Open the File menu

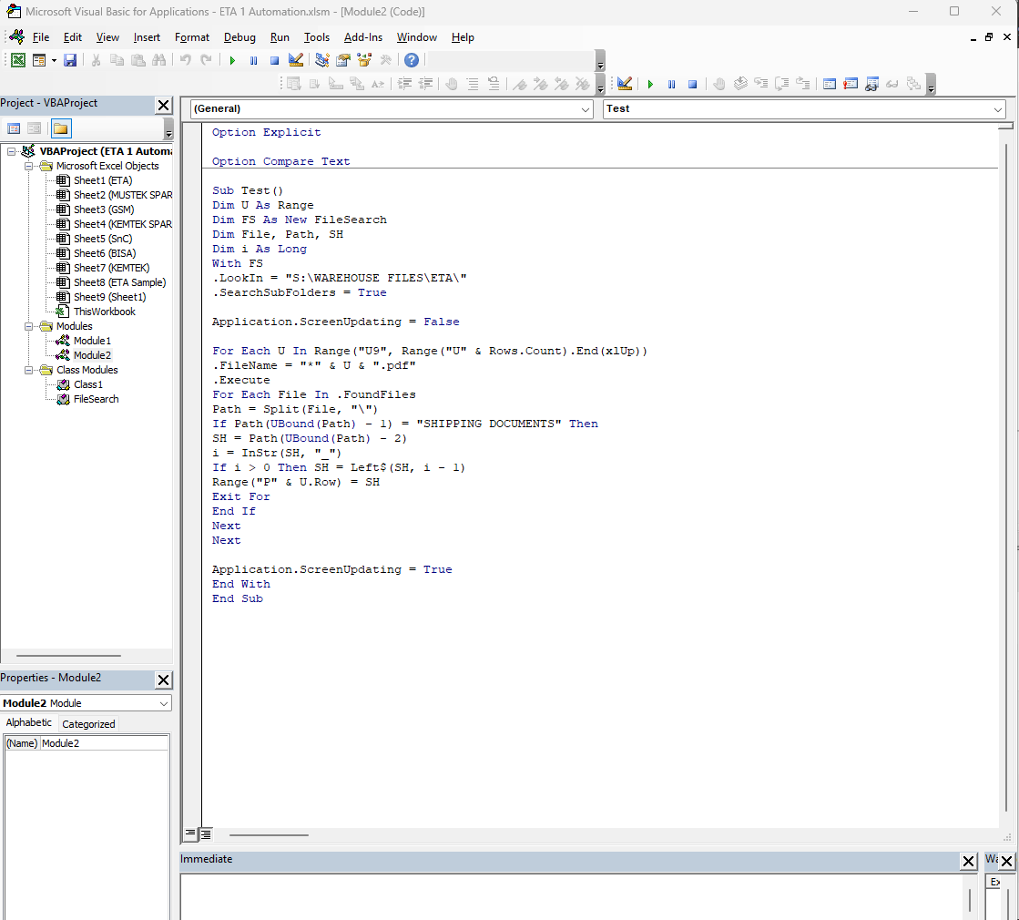click(40, 37)
